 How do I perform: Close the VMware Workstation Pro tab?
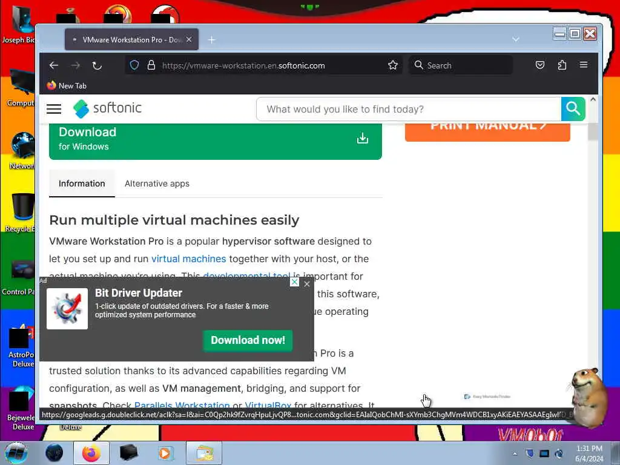pyautogui.click(x=189, y=39)
